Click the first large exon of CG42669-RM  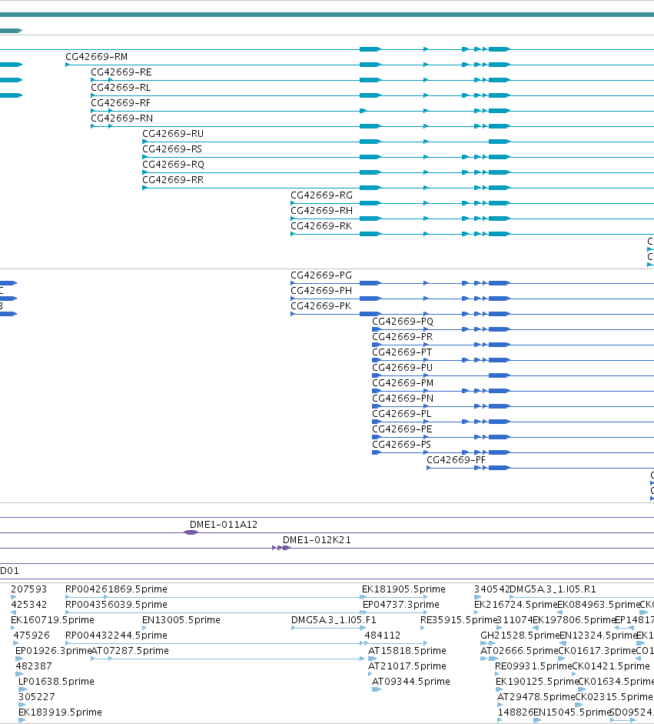click(370, 65)
